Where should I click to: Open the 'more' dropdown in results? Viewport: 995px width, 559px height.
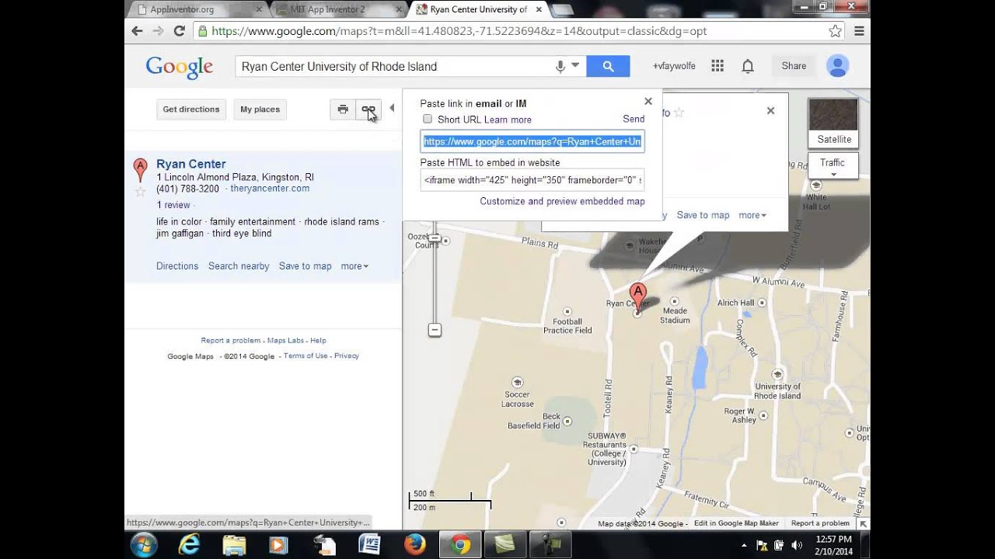354,266
